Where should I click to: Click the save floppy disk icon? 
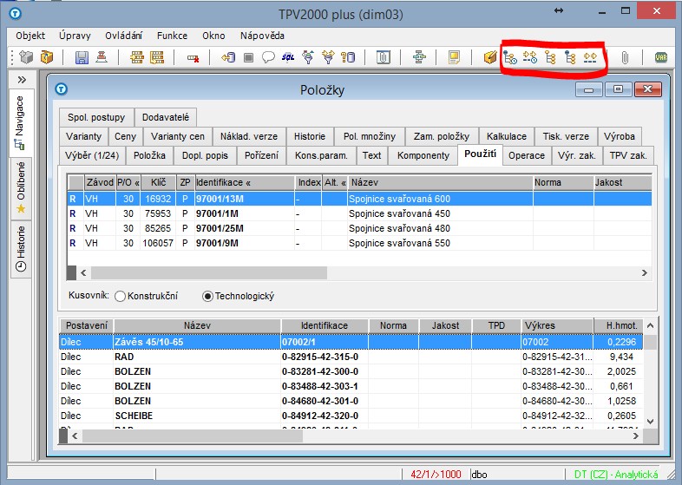pos(82,58)
